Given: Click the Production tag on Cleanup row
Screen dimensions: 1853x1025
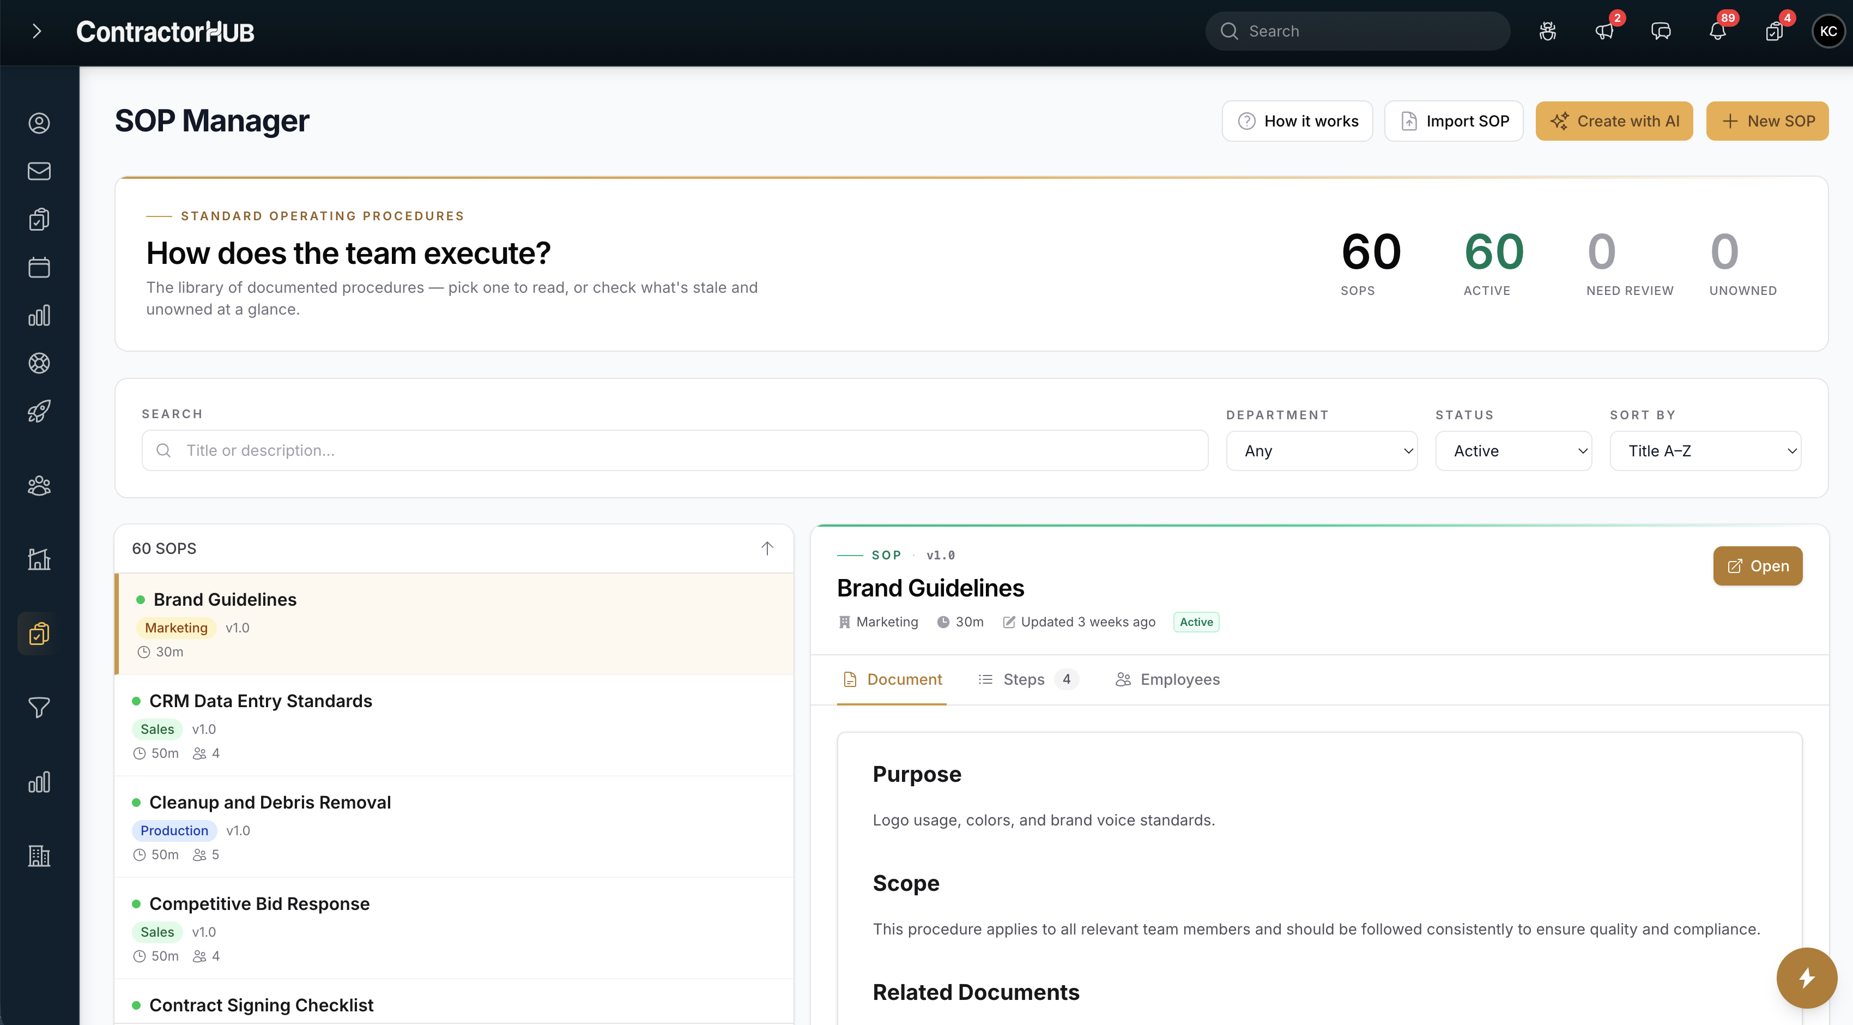Looking at the screenshot, I should [x=174, y=831].
